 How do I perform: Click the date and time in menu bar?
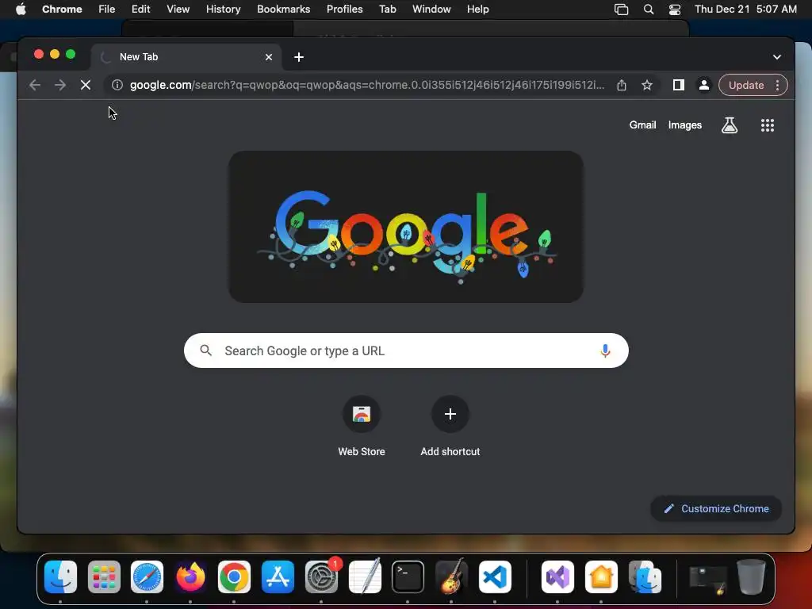(745, 9)
